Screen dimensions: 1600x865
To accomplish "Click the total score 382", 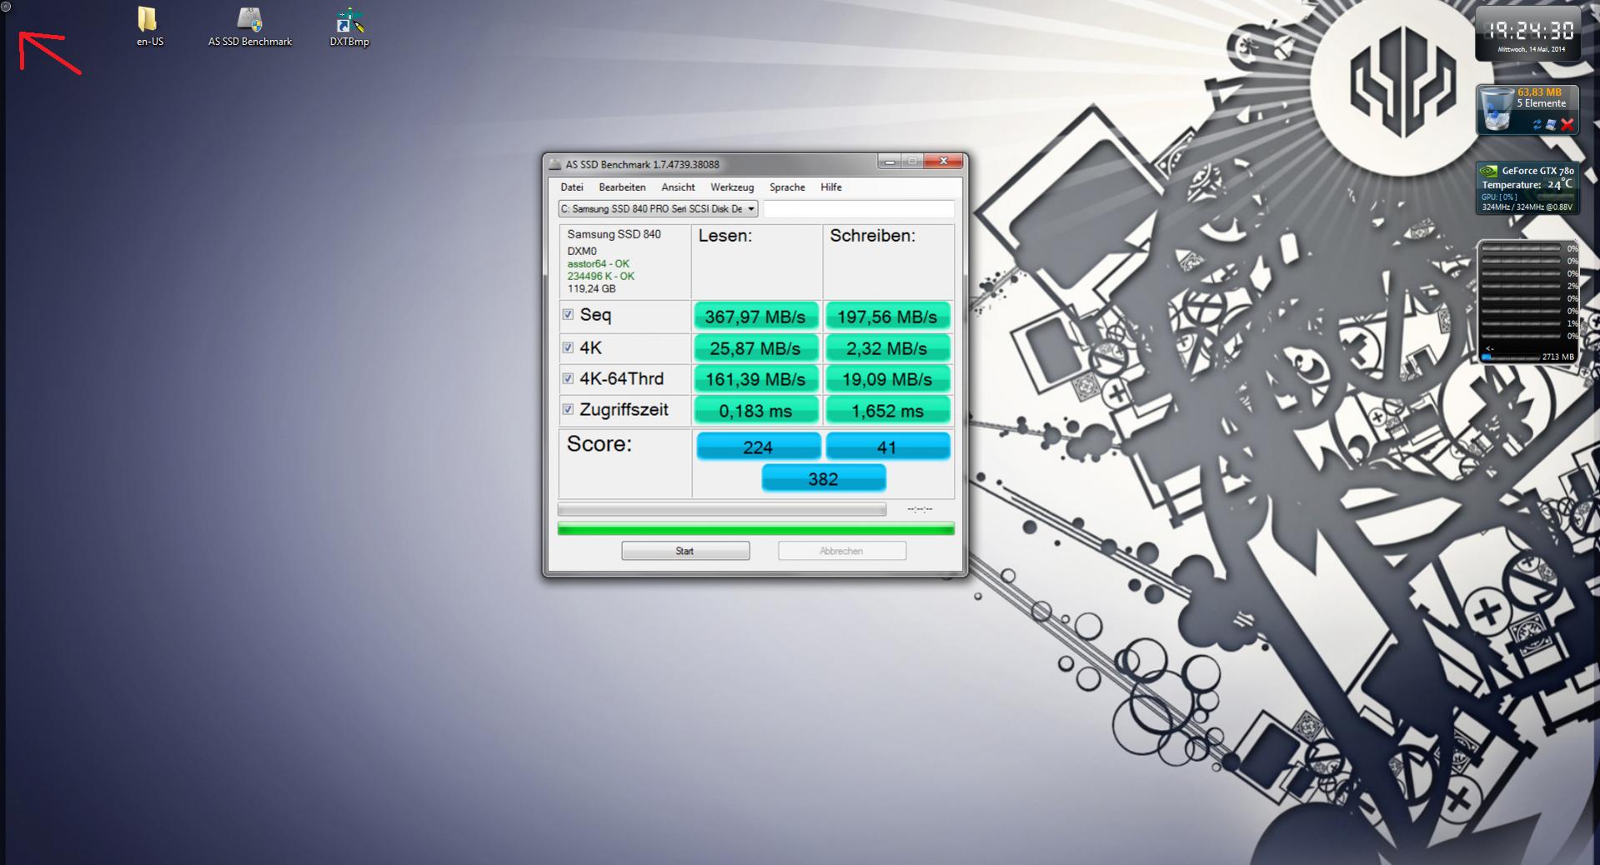I will coord(823,478).
